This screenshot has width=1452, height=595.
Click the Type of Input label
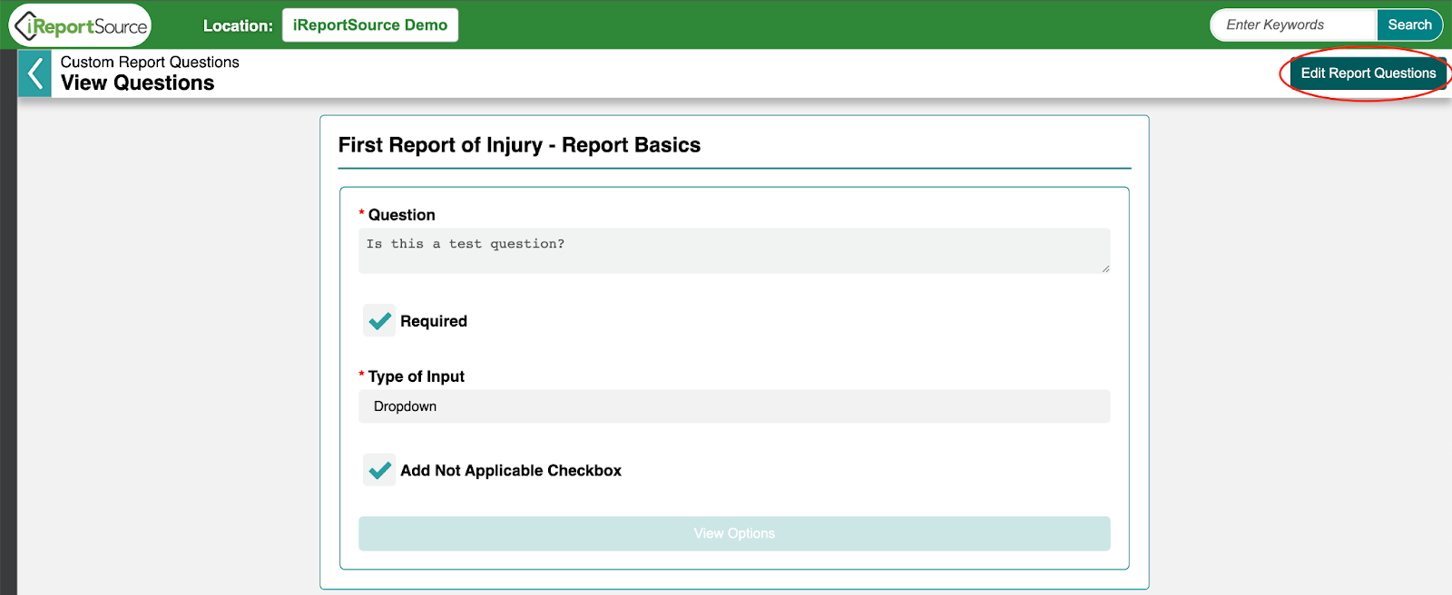pos(417,376)
